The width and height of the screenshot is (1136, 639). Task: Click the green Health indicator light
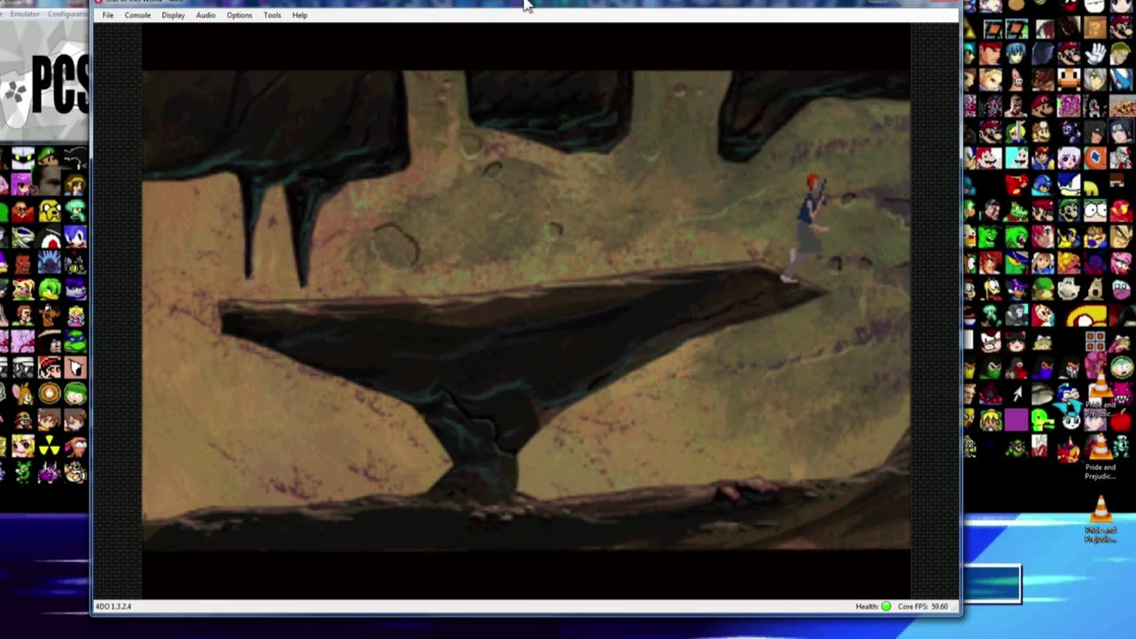tap(886, 606)
